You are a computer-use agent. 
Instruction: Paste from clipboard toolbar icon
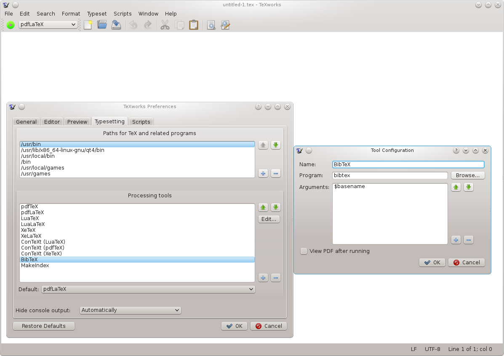point(194,25)
